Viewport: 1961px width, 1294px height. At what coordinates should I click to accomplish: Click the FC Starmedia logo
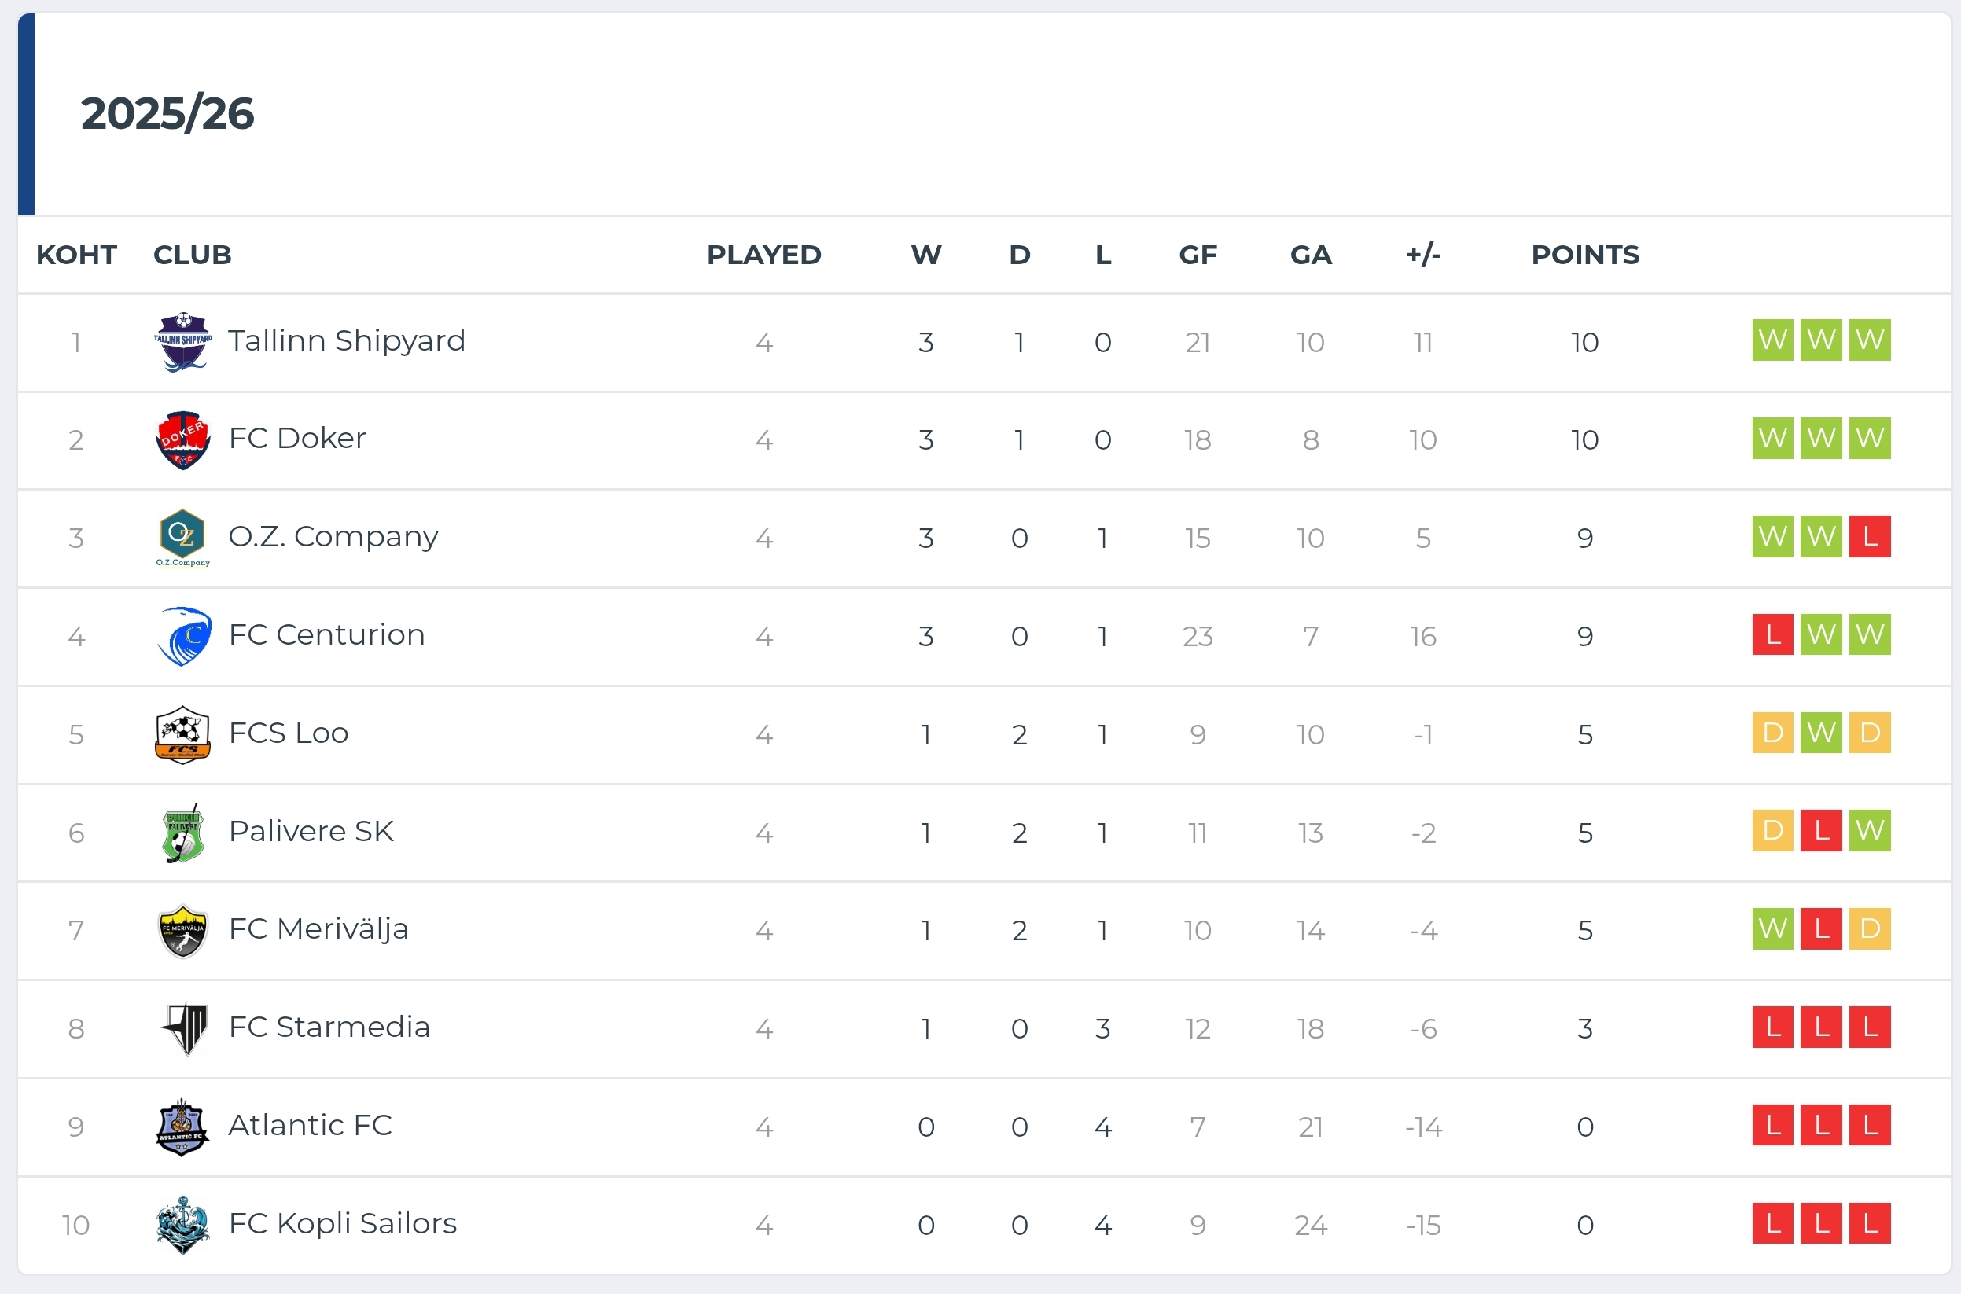click(184, 1027)
